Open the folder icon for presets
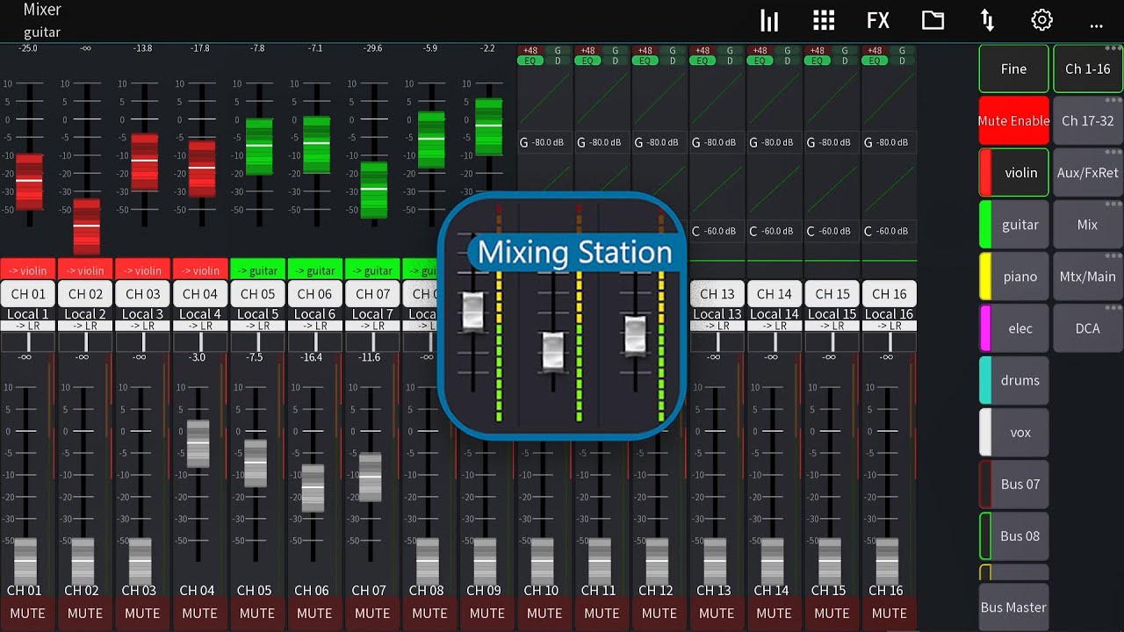This screenshot has height=632, width=1124. point(933,21)
